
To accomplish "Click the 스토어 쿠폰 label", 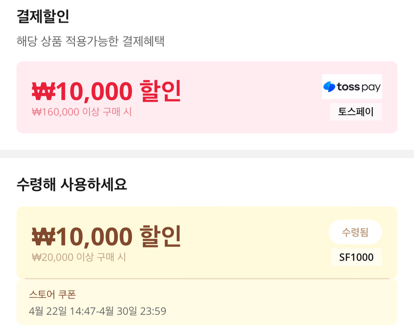I will click(x=52, y=294).
